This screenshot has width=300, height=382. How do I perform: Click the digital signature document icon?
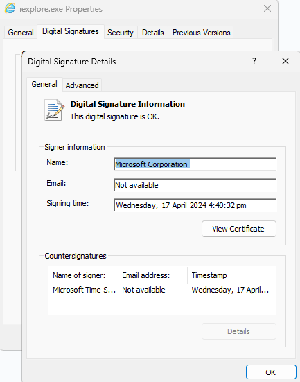[54, 110]
